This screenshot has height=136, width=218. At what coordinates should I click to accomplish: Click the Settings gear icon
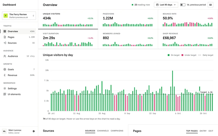click(5, 88)
